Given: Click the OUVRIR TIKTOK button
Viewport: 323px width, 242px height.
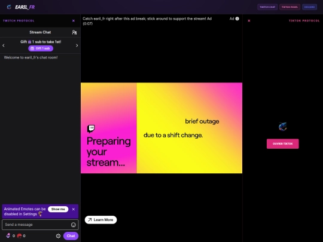Looking at the screenshot, I should [282, 143].
